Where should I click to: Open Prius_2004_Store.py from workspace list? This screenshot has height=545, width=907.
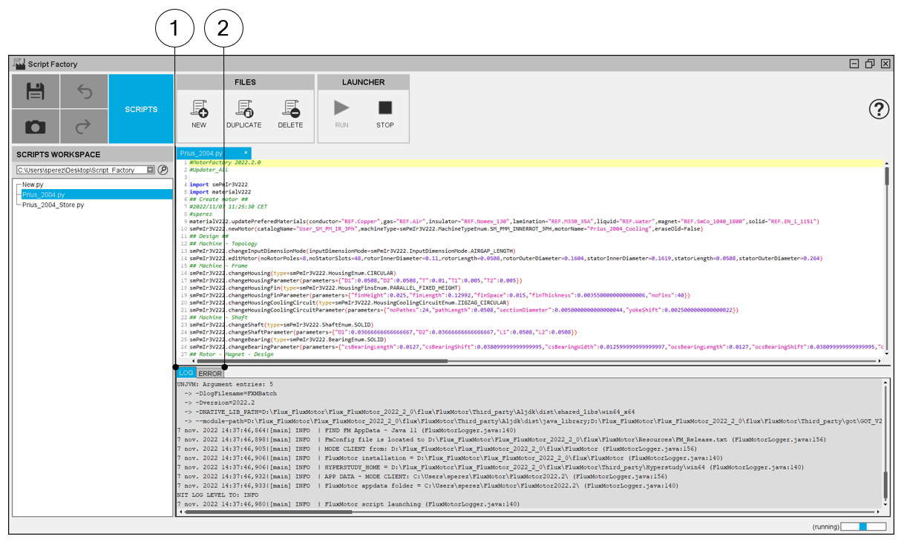53,205
